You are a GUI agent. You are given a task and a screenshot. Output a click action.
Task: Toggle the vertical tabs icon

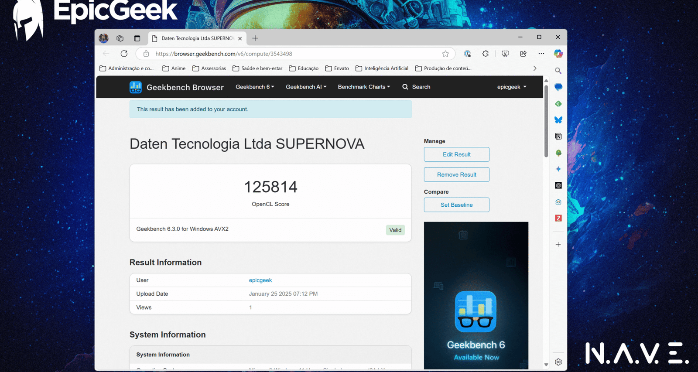137,38
